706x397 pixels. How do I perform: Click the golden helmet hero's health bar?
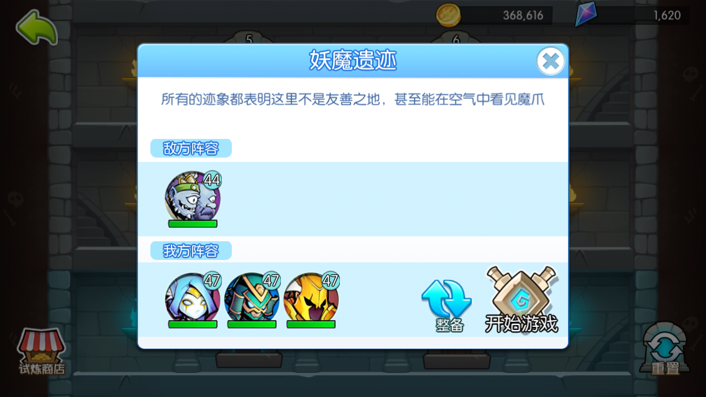(311, 324)
